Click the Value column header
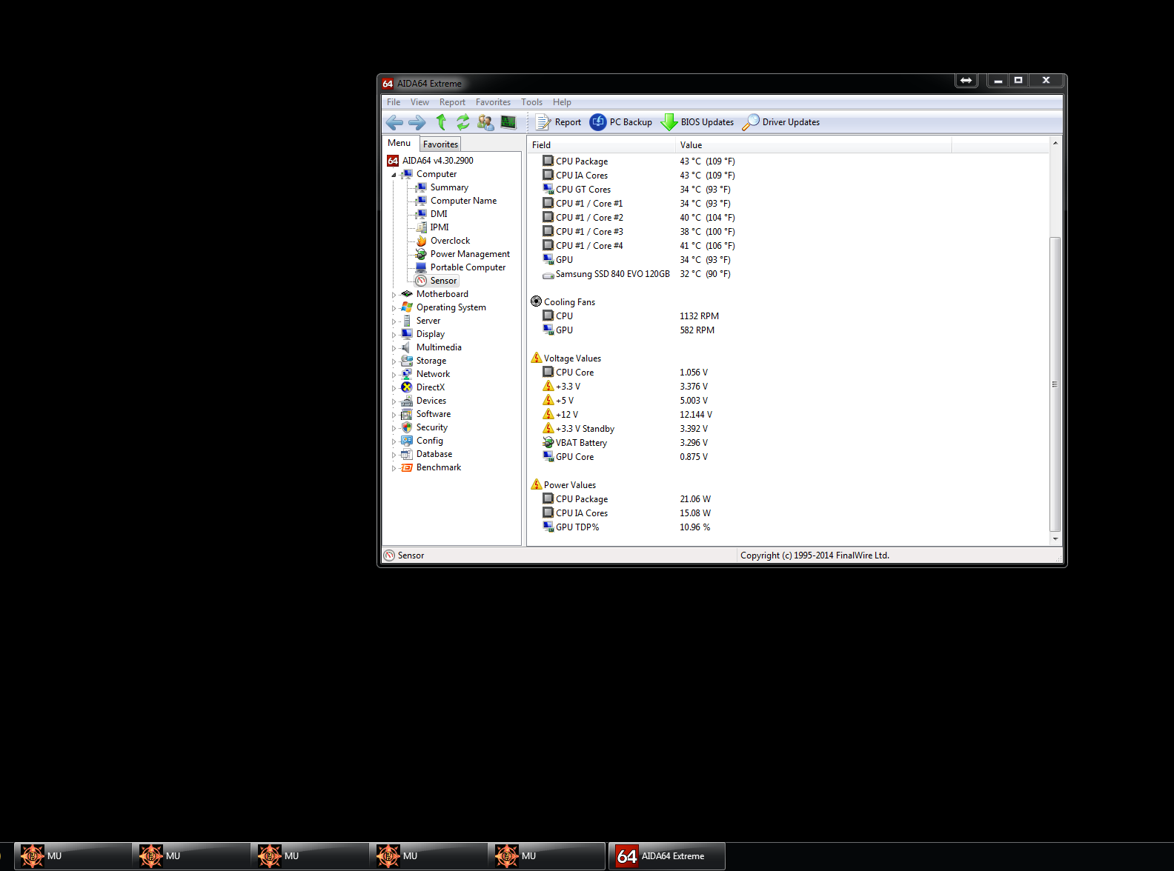This screenshot has height=871, width=1174. 813,145
